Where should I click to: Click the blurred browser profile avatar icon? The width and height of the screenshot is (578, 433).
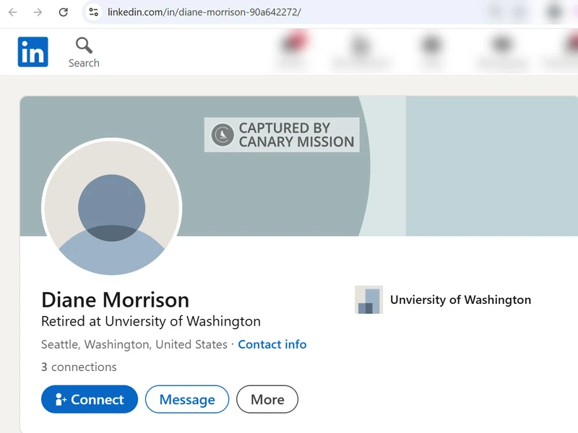click(555, 12)
